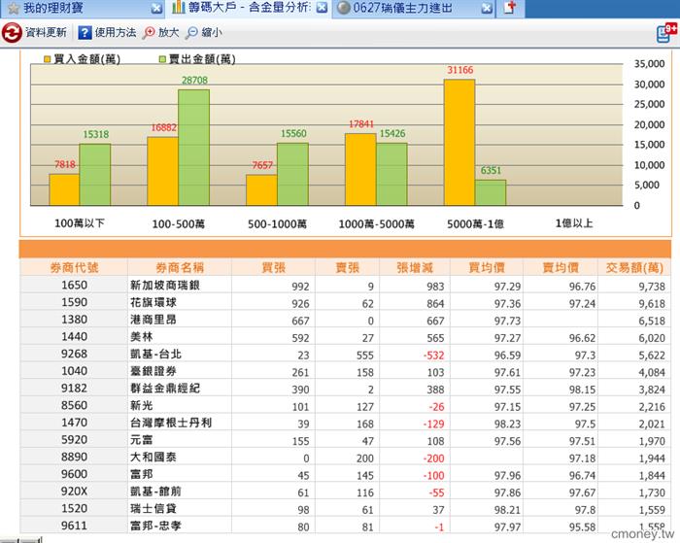Sort by 交易額(萬) column header
This screenshot has height=543, width=680.
click(634, 268)
